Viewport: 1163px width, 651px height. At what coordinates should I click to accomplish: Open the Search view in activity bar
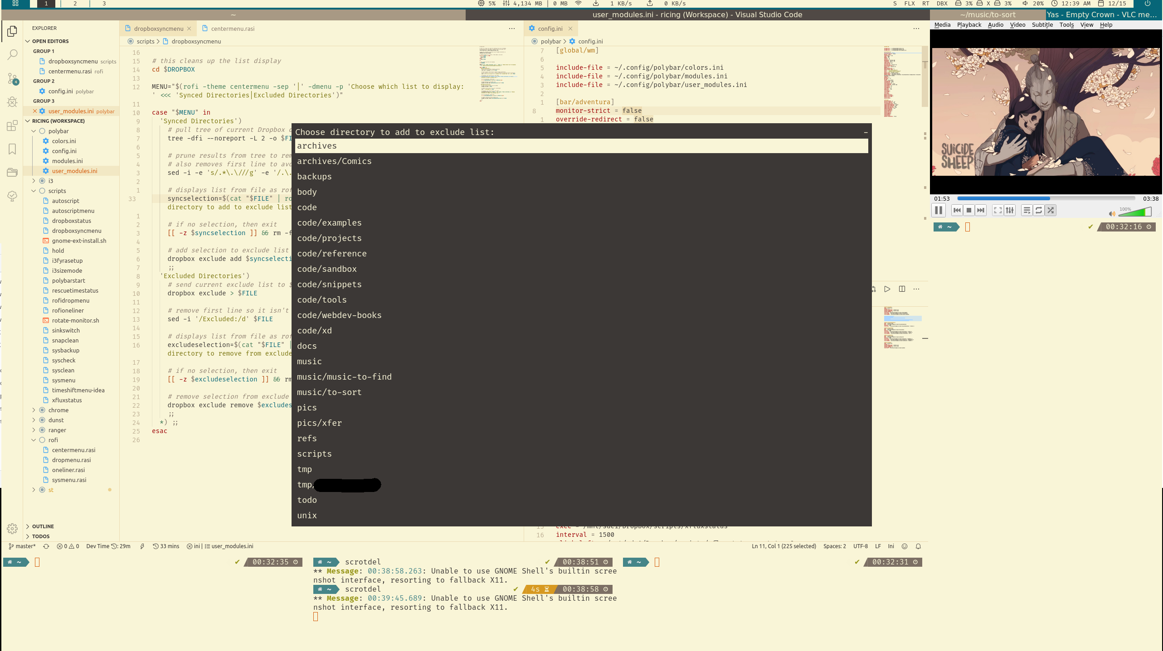click(12, 55)
